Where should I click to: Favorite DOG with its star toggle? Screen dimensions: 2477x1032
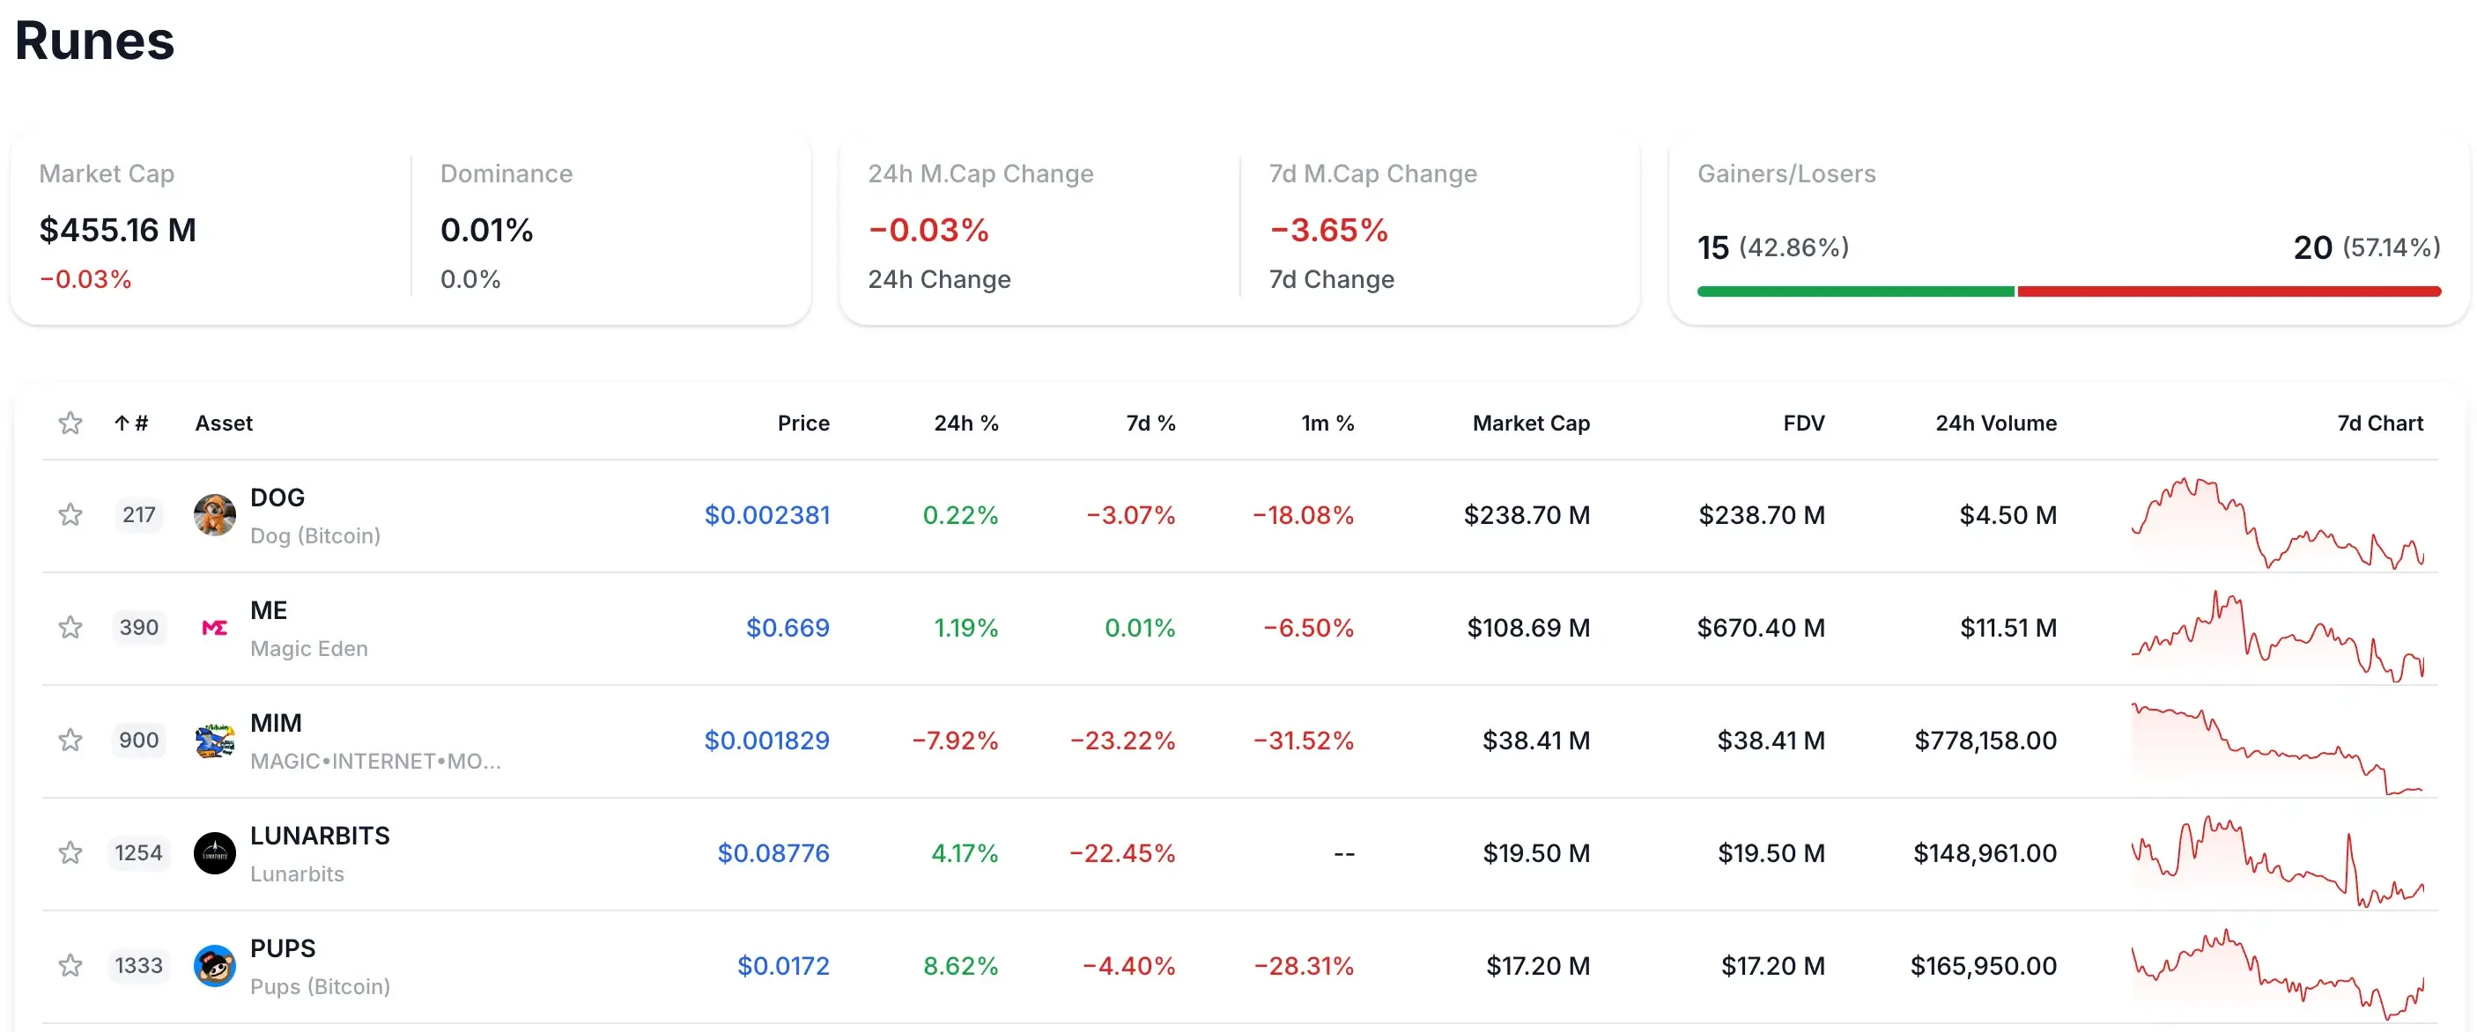coord(70,515)
